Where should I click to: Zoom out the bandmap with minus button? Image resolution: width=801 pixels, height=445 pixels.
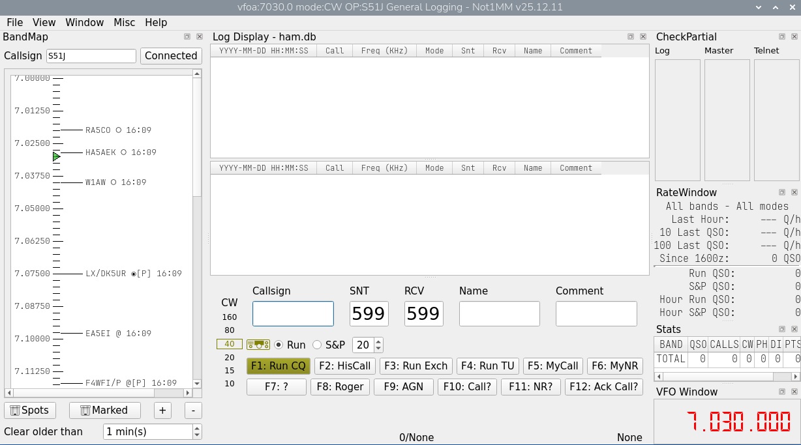(x=192, y=410)
